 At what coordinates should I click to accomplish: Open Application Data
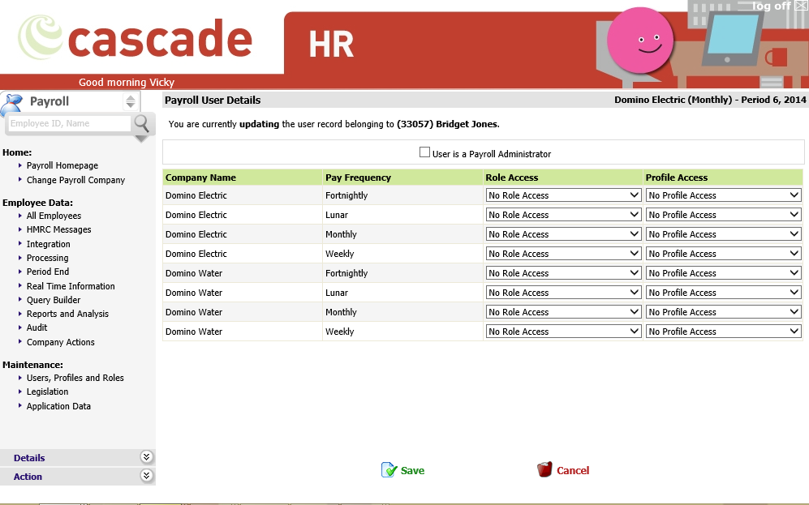[58, 406]
